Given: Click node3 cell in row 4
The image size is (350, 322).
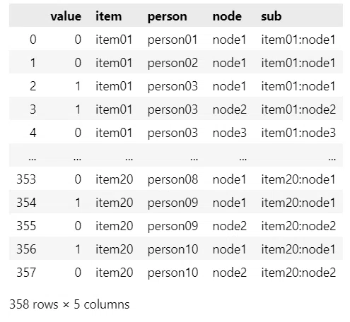Looking at the screenshot, I should (x=229, y=133).
